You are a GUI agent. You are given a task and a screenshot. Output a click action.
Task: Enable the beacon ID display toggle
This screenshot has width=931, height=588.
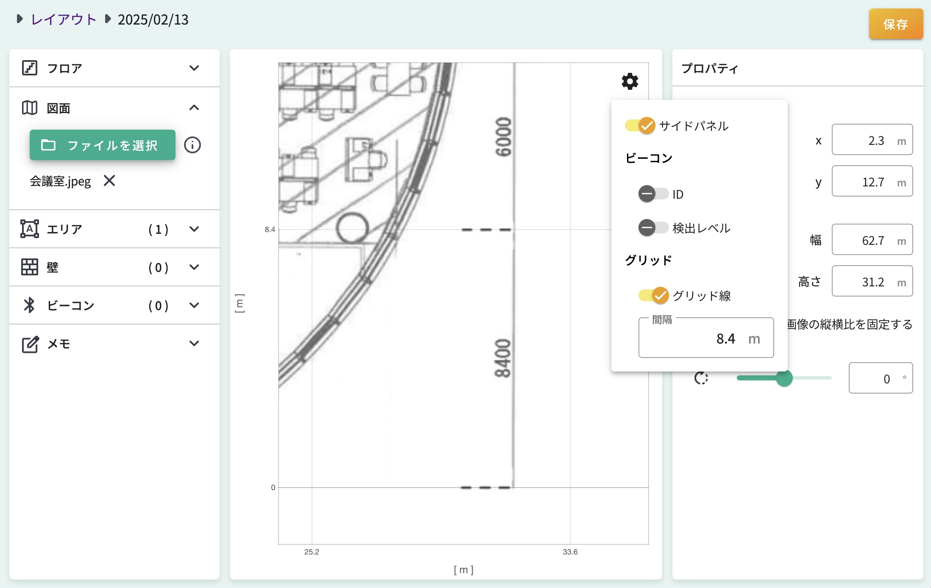[x=653, y=194]
